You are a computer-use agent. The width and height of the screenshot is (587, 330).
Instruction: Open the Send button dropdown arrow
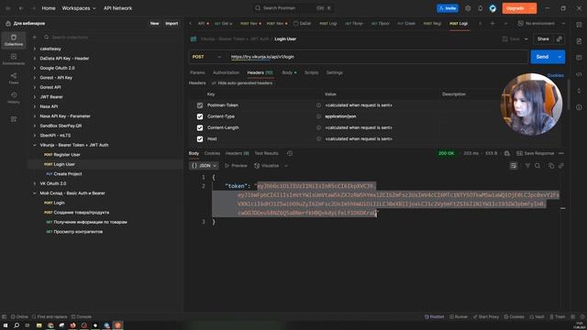(x=559, y=57)
